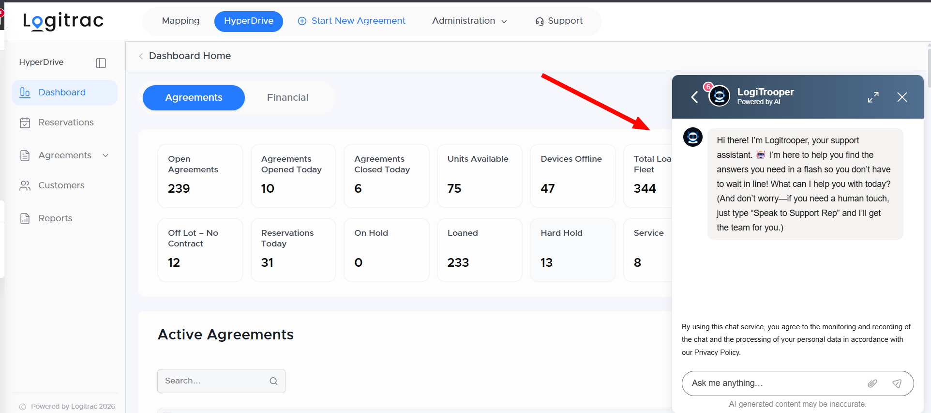Open the Service card showing 8
931x413 pixels.
tap(648, 250)
